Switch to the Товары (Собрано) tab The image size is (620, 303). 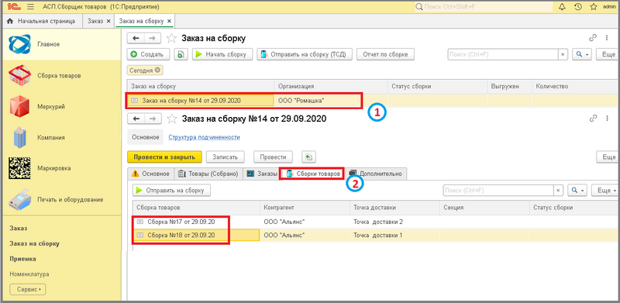208,174
